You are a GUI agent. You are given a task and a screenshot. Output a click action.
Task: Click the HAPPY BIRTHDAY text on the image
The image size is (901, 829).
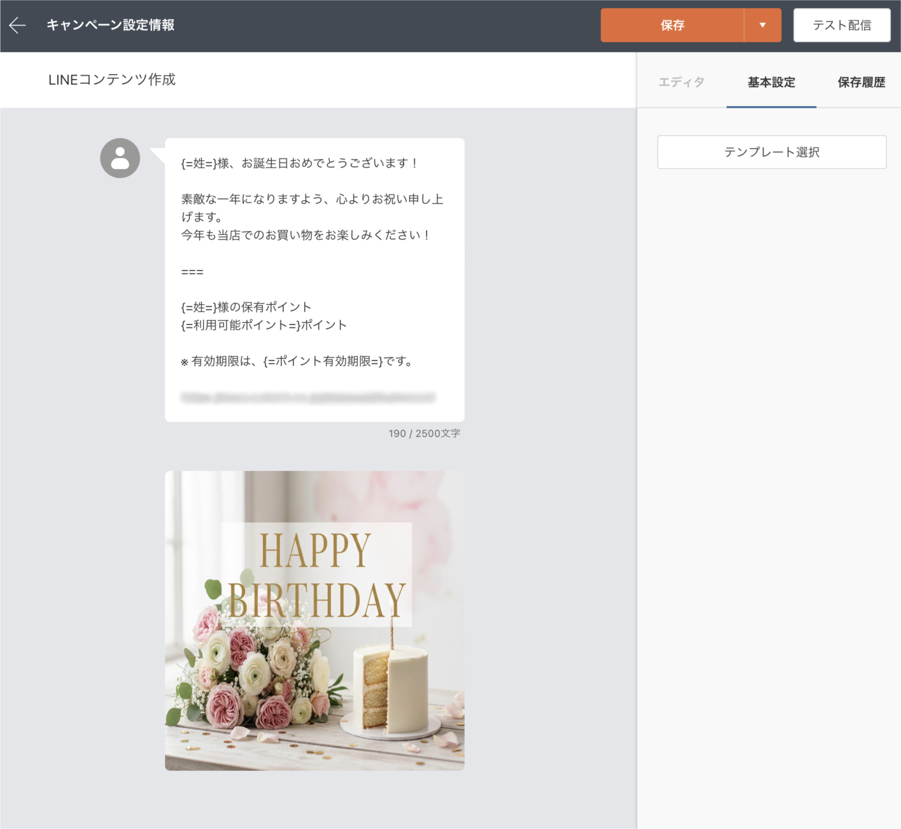click(x=316, y=575)
